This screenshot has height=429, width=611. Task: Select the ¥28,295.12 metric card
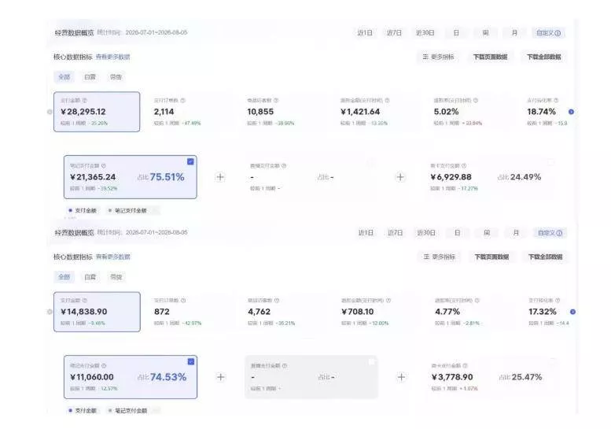point(97,112)
